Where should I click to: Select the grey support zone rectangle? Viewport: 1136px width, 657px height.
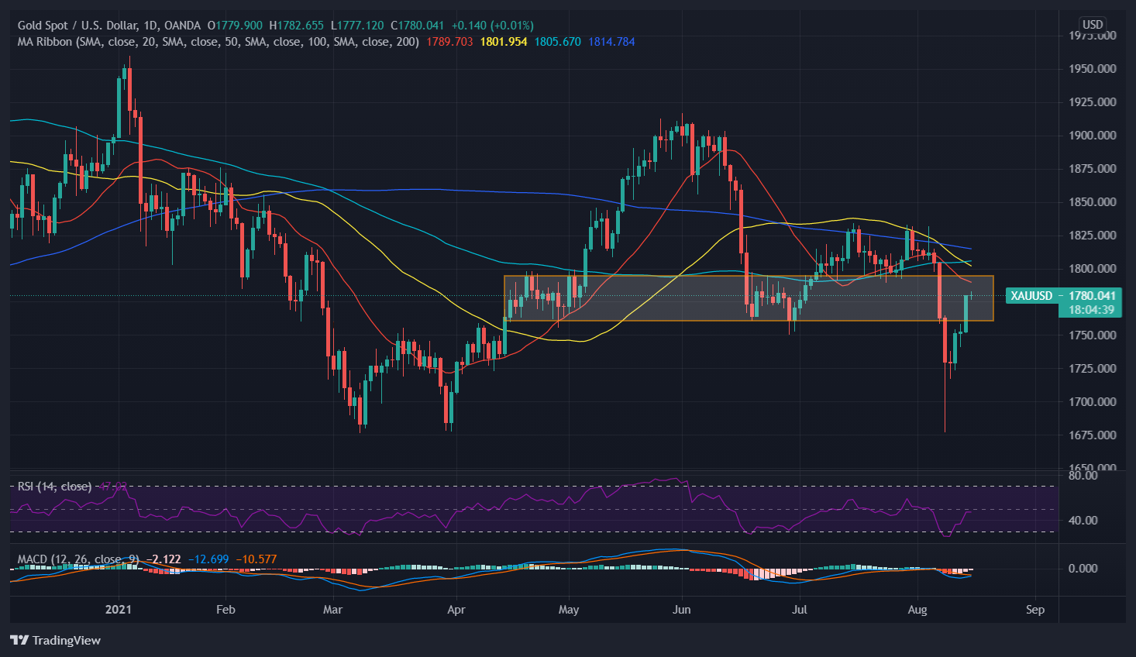point(749,298)
